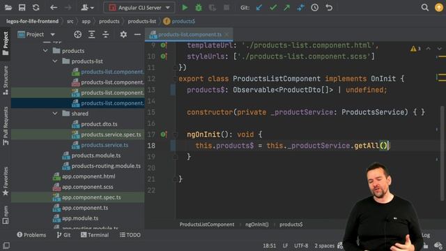446x251 pixels.
Task: Select products.service.spec.ts file
Action: tap(111, 135)
